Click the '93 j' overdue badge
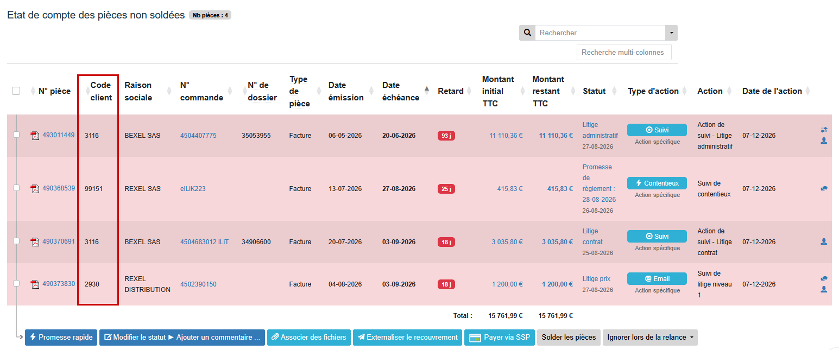Image resolution: width=839 pixels, height=350 pixels. tap(446, 136)
